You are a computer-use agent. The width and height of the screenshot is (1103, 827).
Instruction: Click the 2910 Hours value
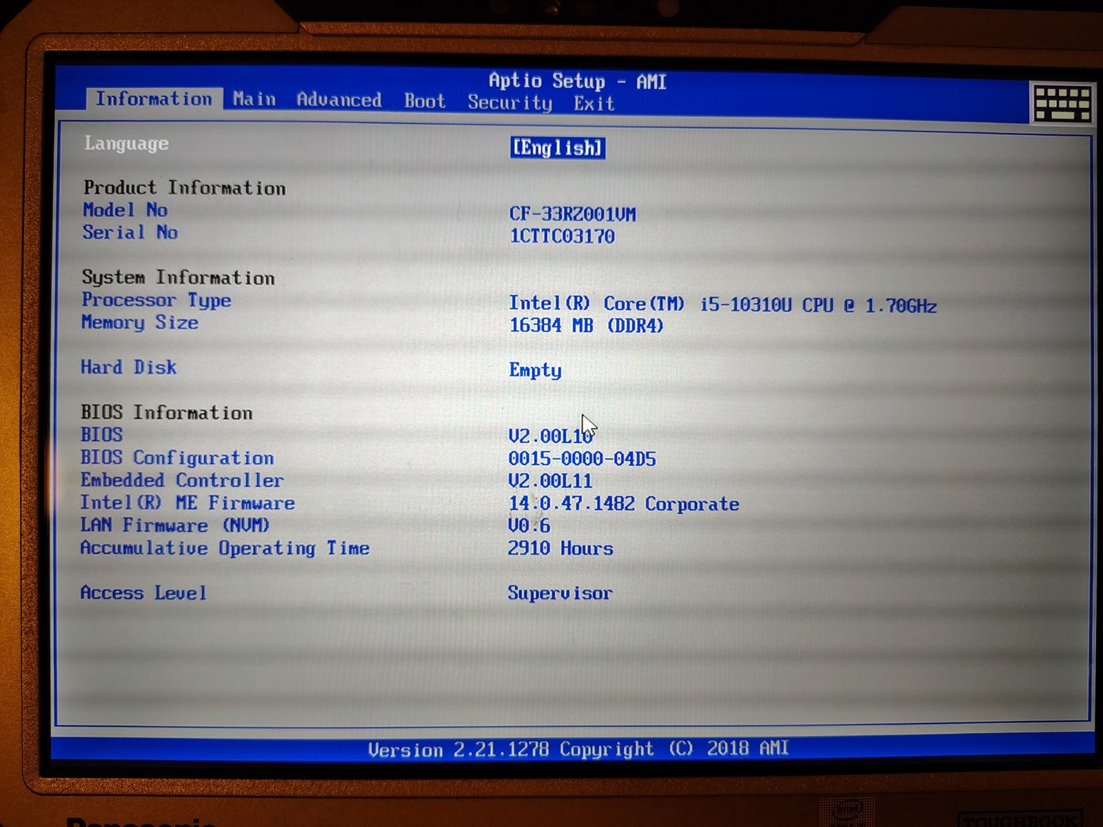(560, 549)
